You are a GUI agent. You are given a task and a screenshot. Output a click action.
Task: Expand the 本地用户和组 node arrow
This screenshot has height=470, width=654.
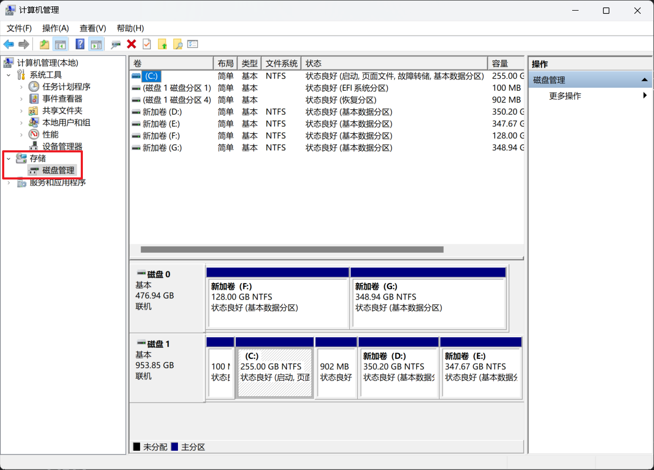point(21,123)
